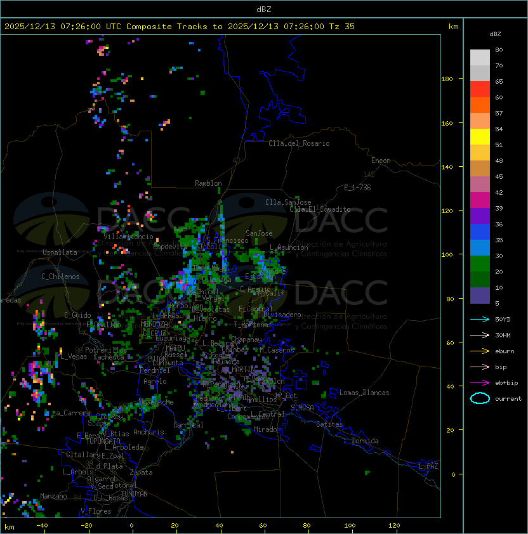Click the 'Manzano' place label
The image size is (528, 534).
[53, 496]
